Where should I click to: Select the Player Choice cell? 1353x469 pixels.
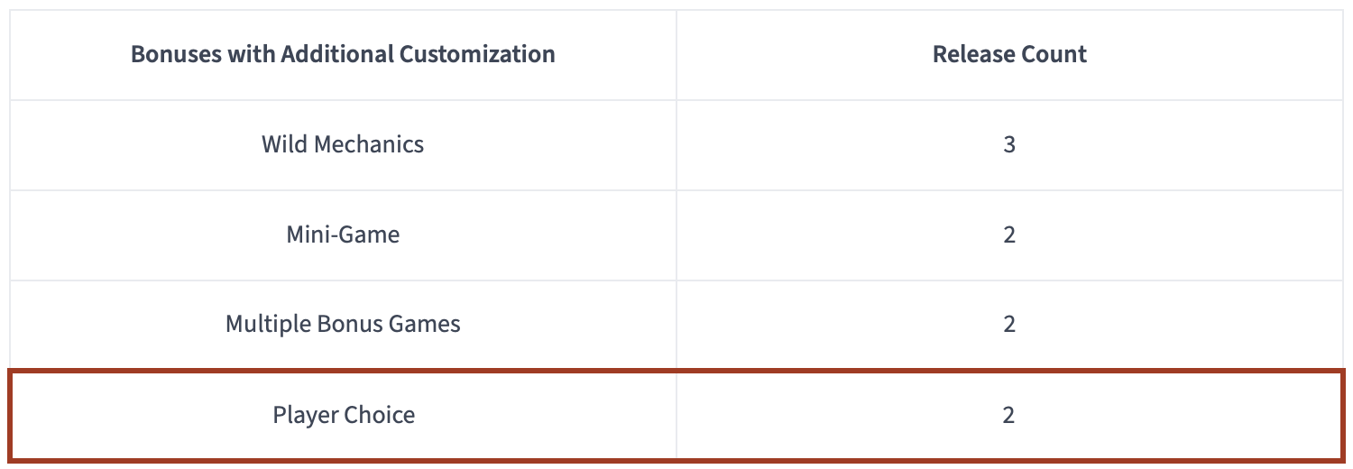[x=344, y=415]
